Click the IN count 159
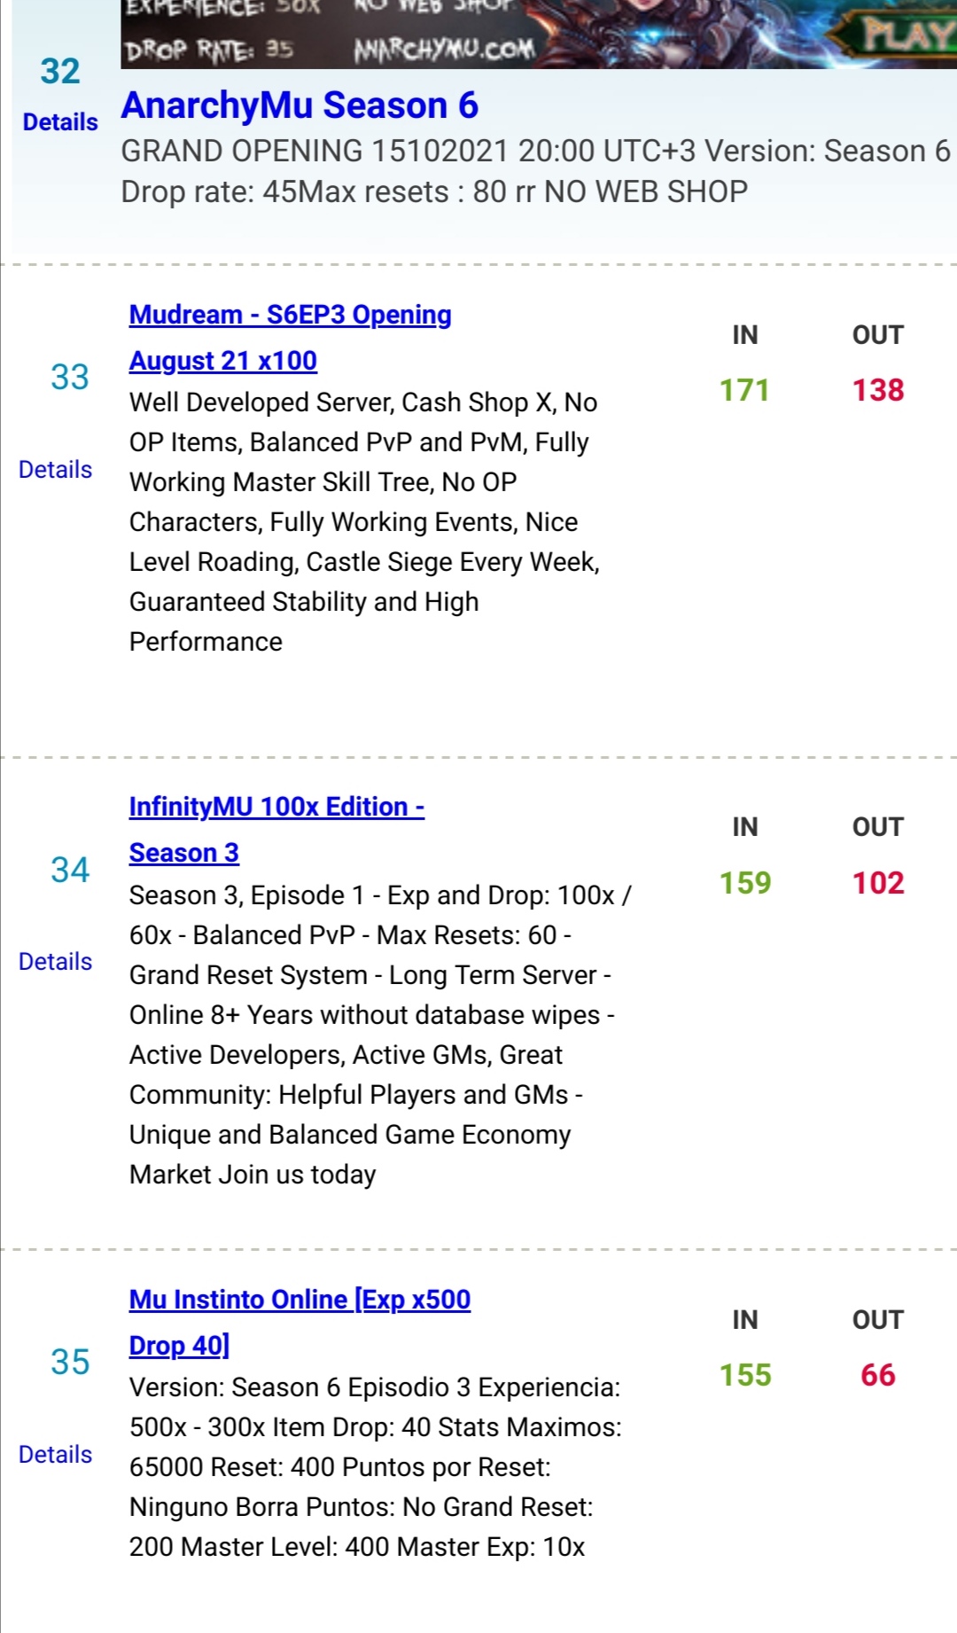 pos(745,883)
